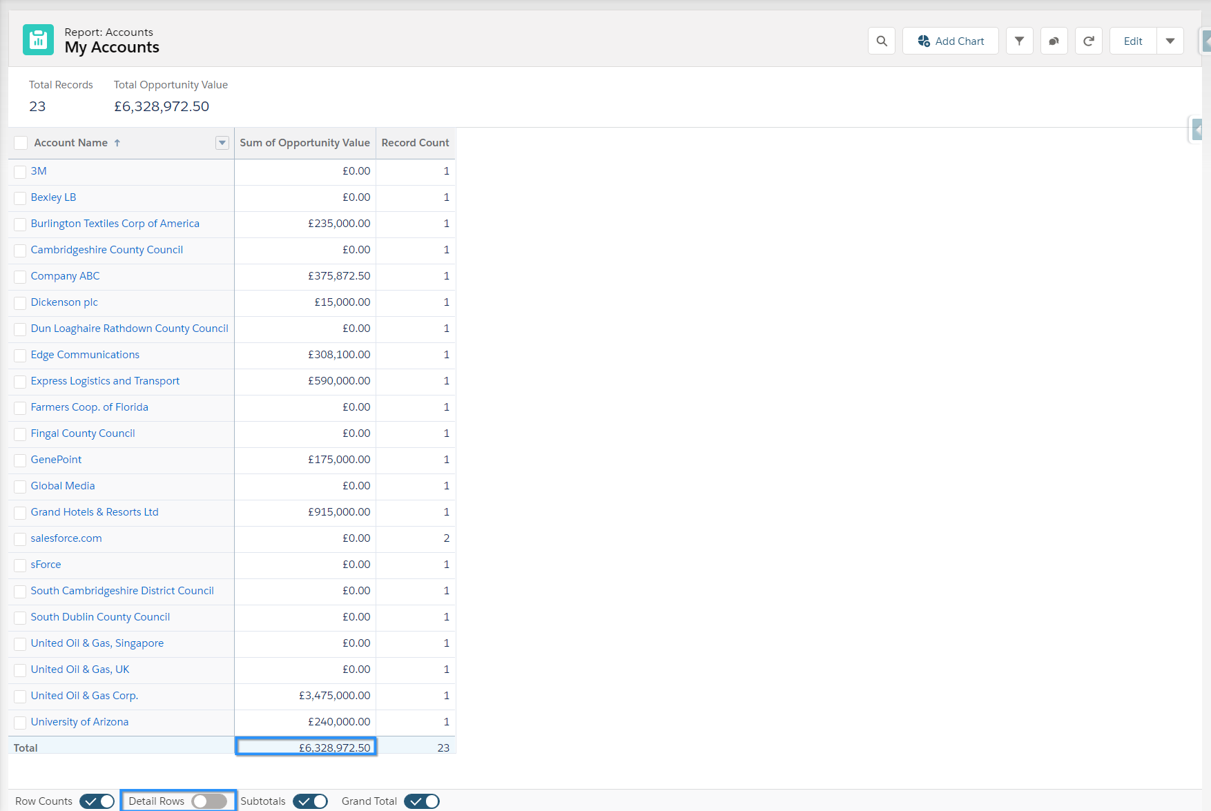Select the total £6,328,972.50 cell
Viewport: 1211px width, 811px height.
tap(306, 747)
